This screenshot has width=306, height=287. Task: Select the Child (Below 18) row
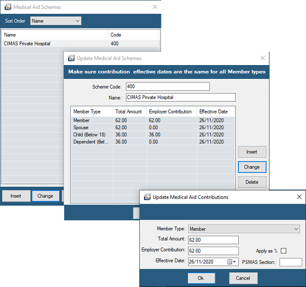[153, 135]
